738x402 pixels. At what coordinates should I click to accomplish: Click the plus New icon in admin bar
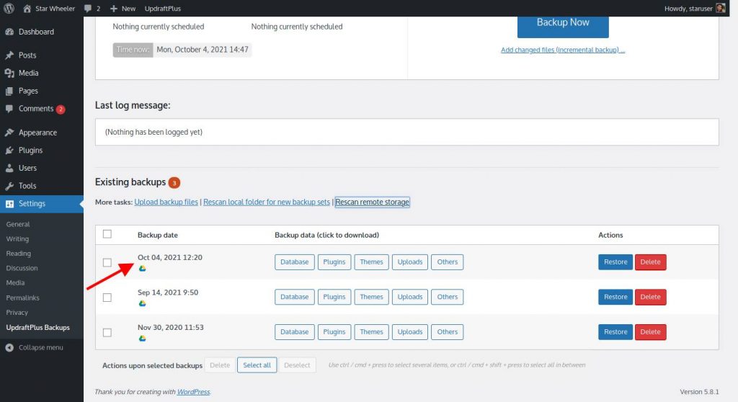point(113,9)
